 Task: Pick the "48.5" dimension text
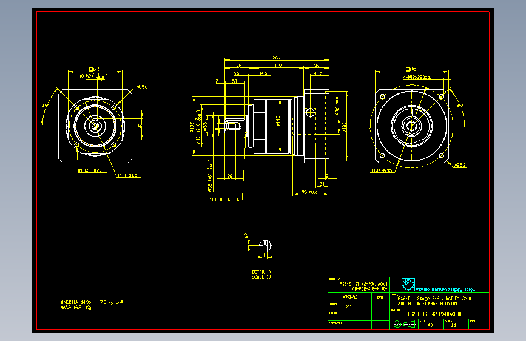tap(319, 73)
